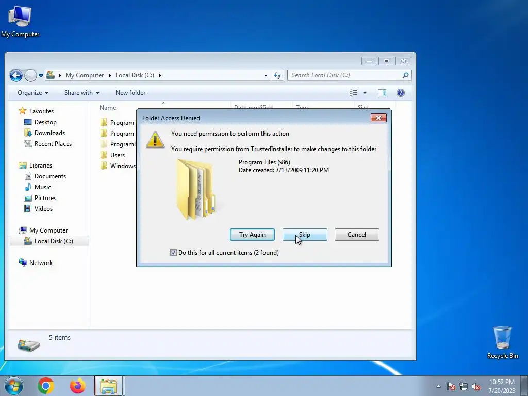Launch Firefox from the taskbar
528x396 pixels.
(78, 386)
